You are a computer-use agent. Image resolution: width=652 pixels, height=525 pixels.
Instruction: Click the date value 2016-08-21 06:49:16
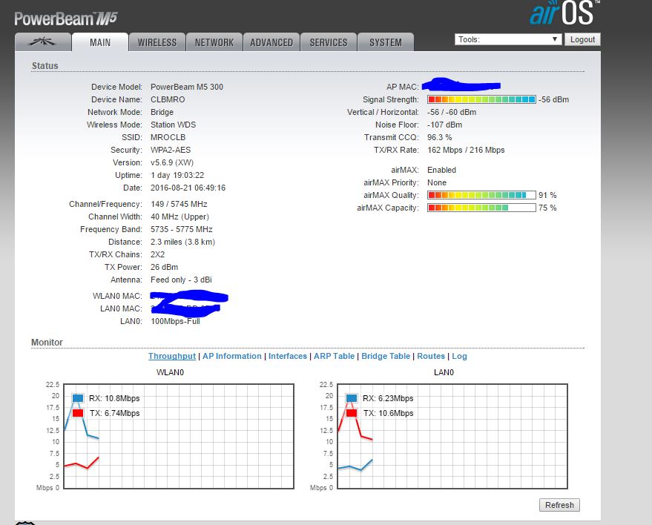coord(188,188)
